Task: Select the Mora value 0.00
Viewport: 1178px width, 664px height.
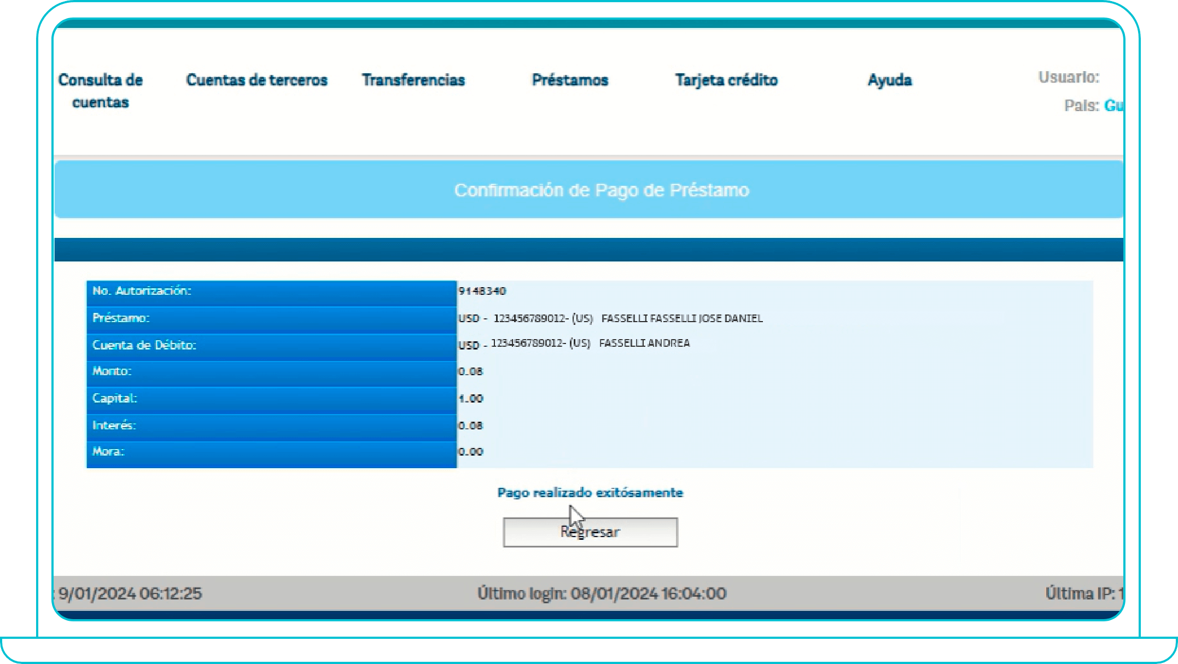Action: (x=470, y=452)
